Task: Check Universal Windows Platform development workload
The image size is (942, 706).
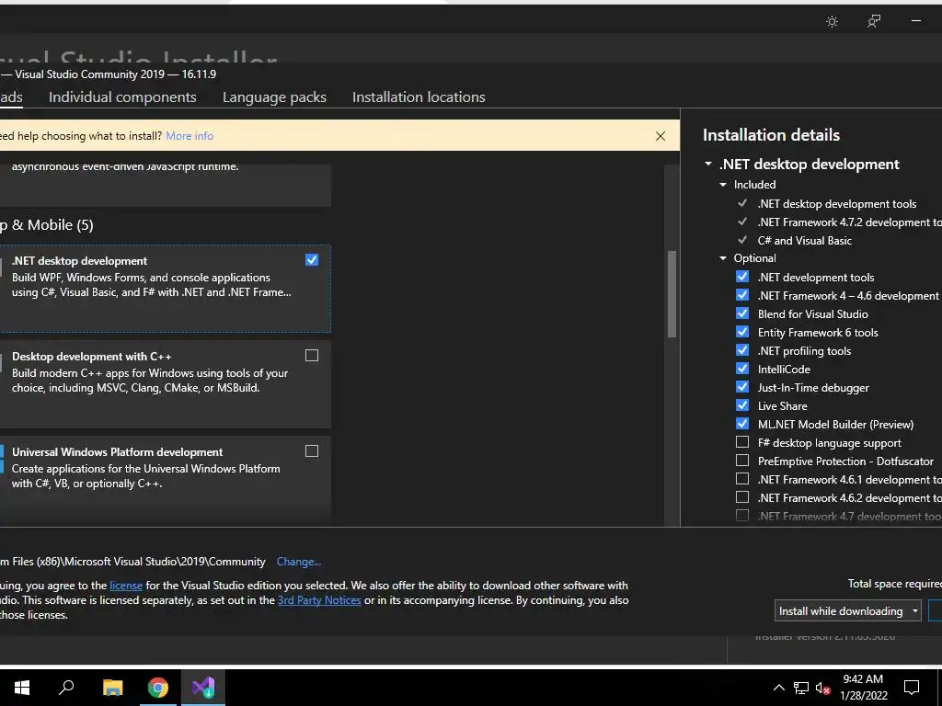Action: 312,450
